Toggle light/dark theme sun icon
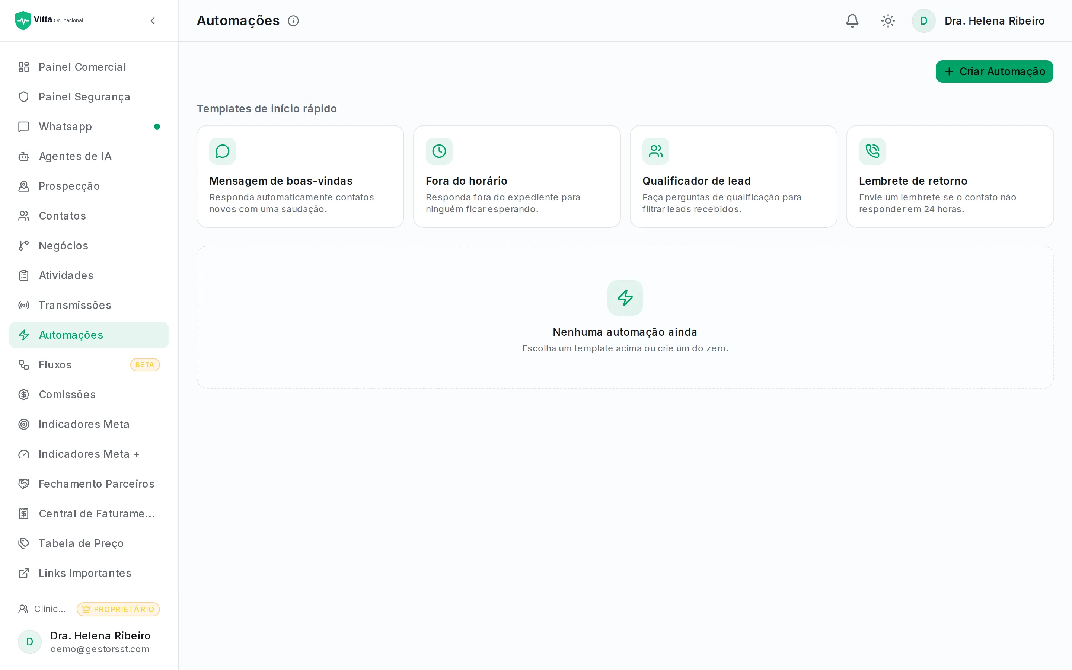Viewport: 1072px width, 670px height. click(888, 21)
